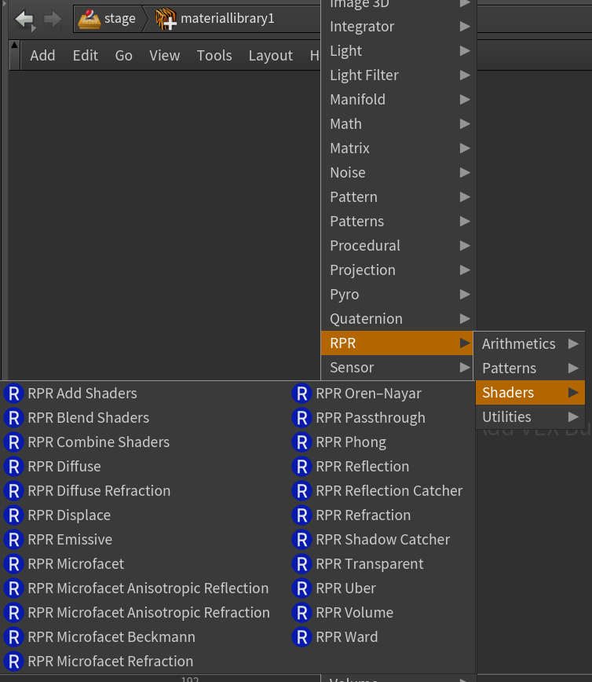Select RPR Add Shaders from the list
Viewport: 592px width, 682px height.
coord(82,393)
